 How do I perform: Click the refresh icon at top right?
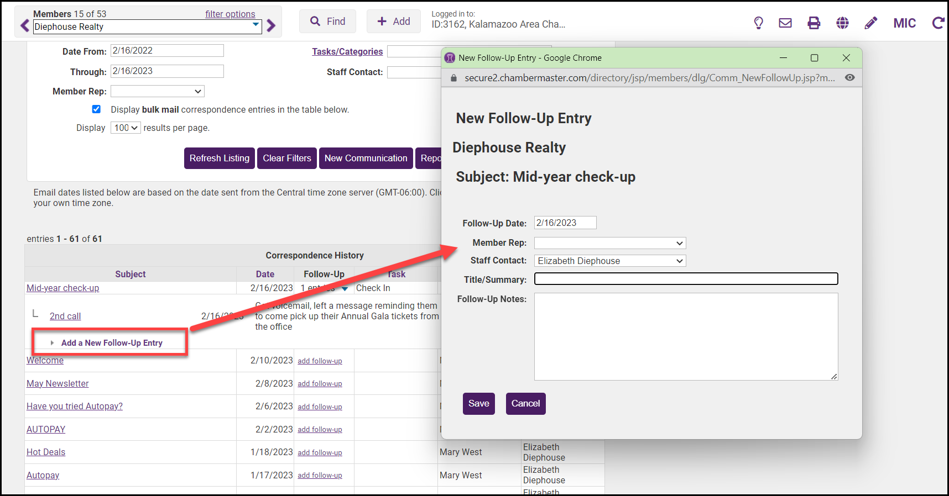pos(937,23)
